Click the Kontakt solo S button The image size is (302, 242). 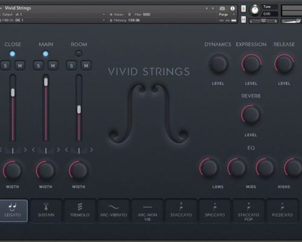click(243, 8)
